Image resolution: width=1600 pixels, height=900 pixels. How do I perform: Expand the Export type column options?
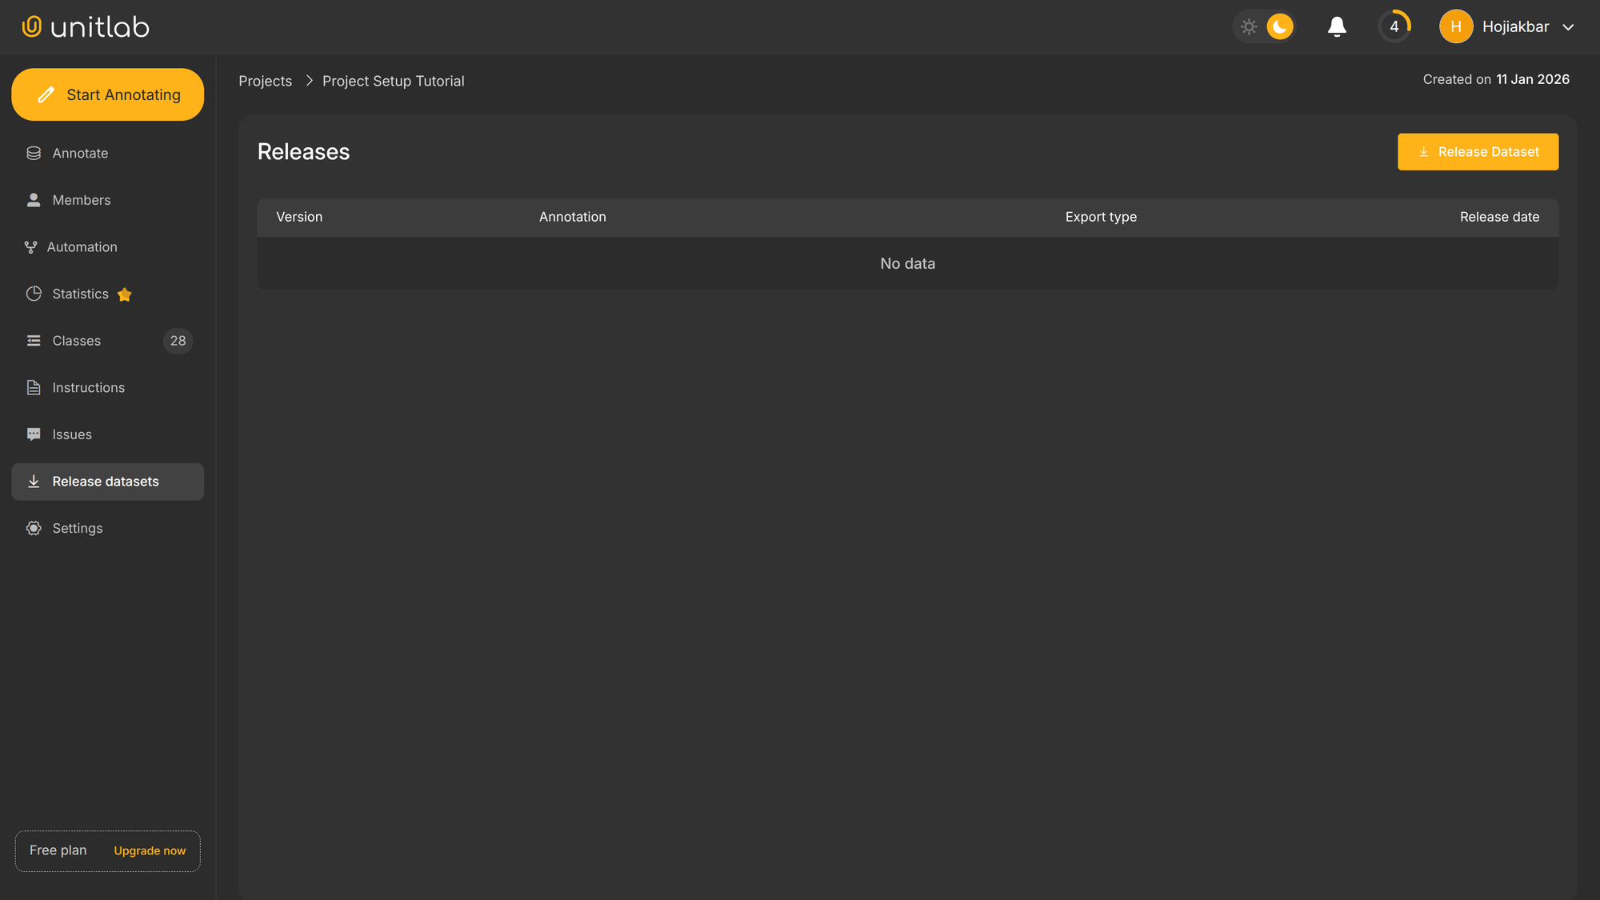point(1101,217)
